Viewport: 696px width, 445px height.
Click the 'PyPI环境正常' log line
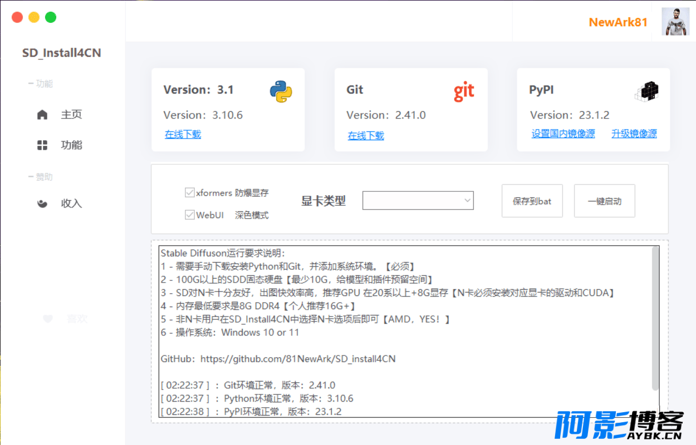coord(251,412)
